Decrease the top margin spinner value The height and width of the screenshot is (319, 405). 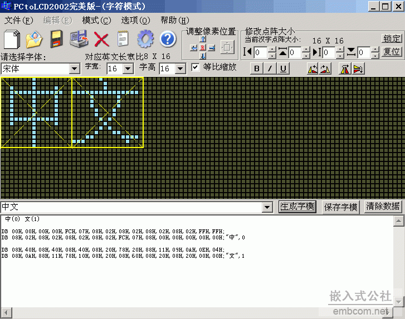[306, 55]
